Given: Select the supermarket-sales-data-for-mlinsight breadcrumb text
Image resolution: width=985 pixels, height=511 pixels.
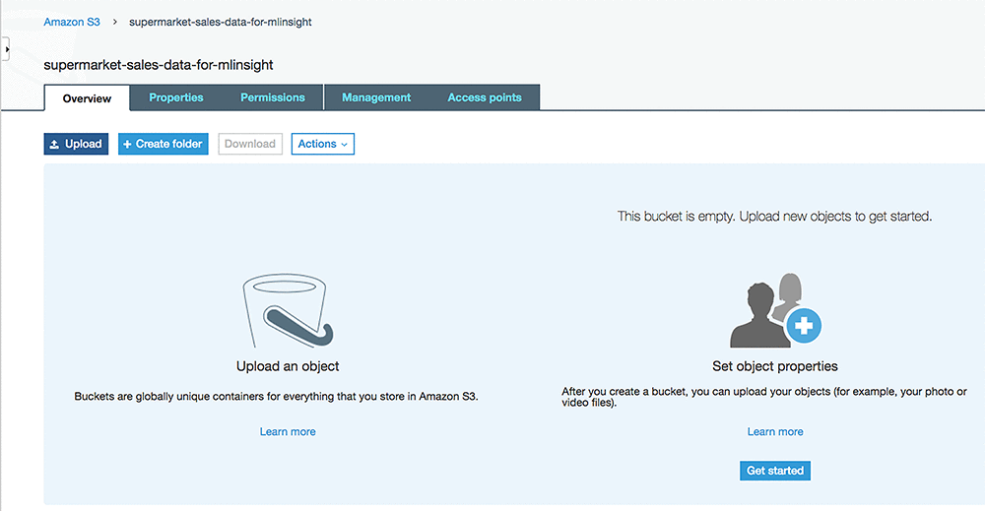Looking at the screenshot, I should (221, 22).
